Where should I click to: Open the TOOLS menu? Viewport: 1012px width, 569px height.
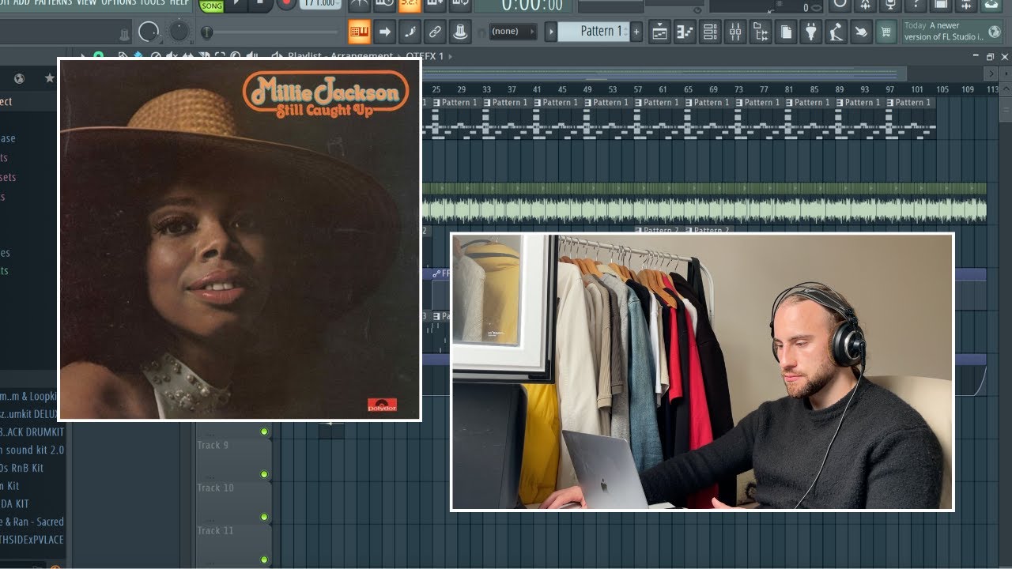(x=153, y=2)
